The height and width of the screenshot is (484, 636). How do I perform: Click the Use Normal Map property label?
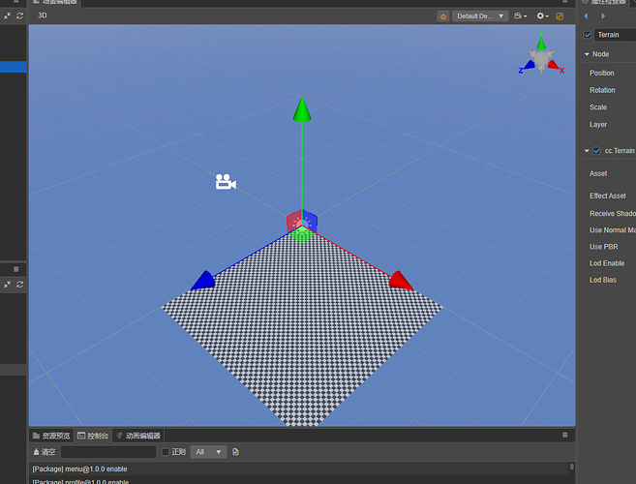click(613, 230)
